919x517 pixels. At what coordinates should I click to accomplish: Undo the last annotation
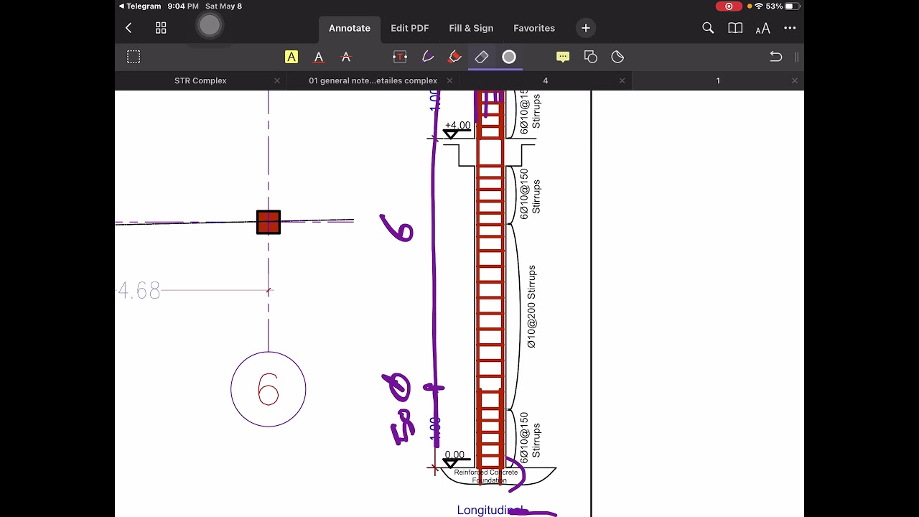[775, 57]
